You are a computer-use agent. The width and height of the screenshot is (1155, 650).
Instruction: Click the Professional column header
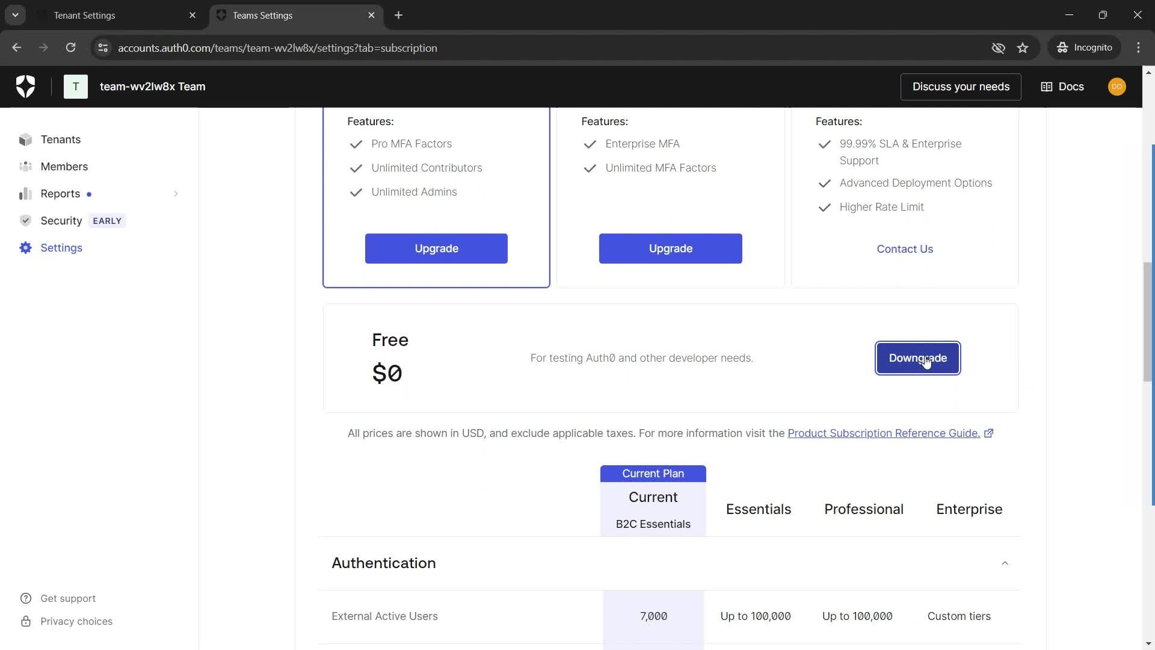[x=864, y=509]
